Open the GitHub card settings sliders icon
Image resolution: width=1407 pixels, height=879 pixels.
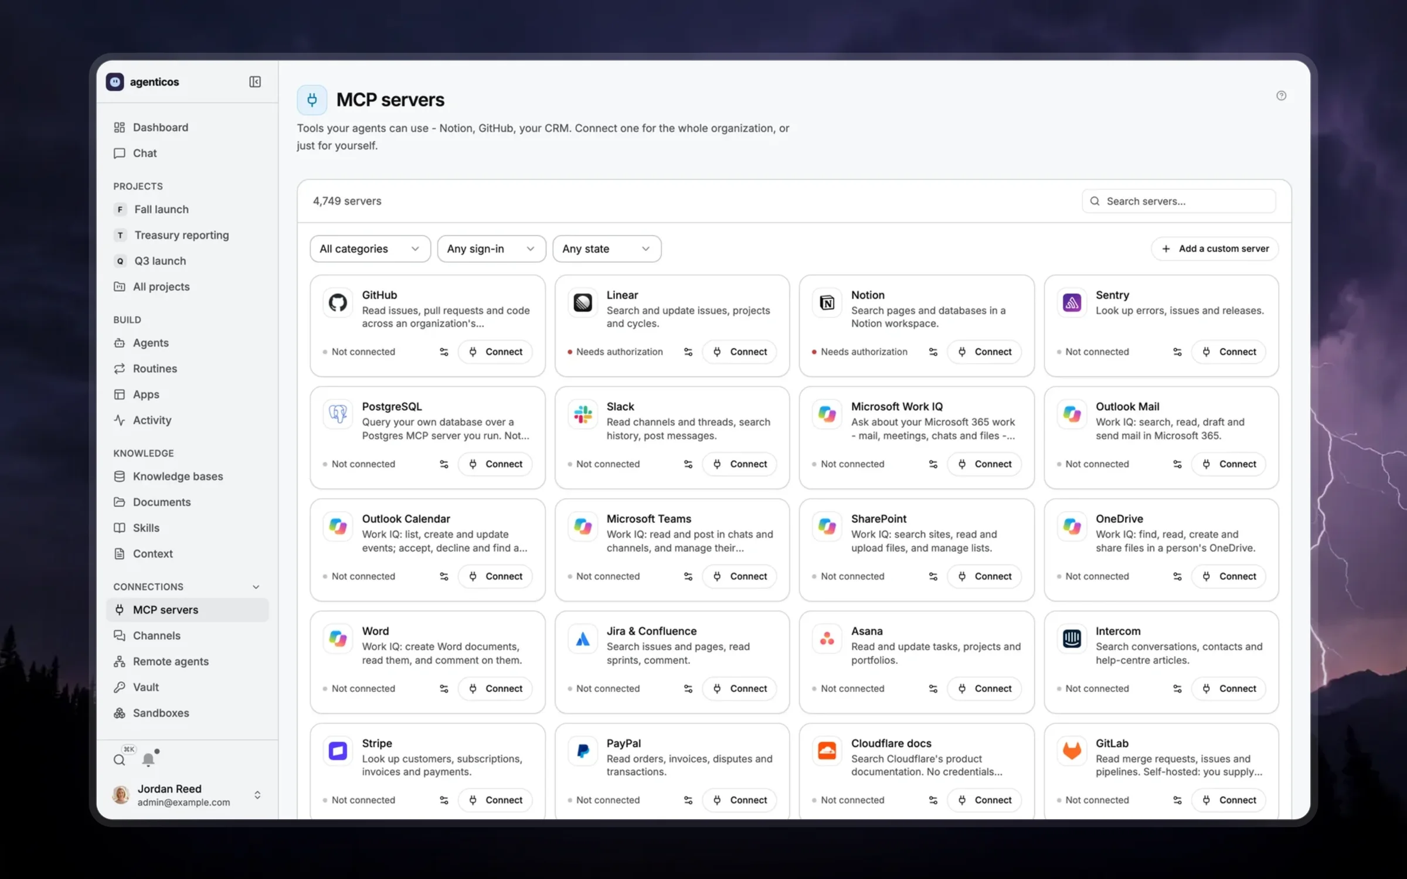click(x=444, y=352)
